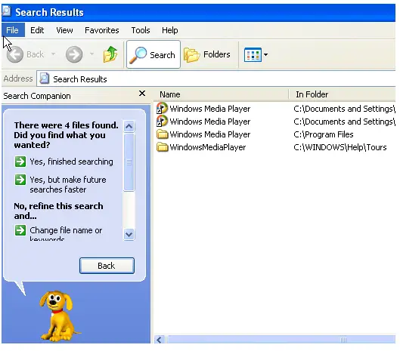Screen dimensions: 400x351
Task: Click green arrow beside 'make future searches faster'
Action: pyautogui.click(x=20, y=180)
